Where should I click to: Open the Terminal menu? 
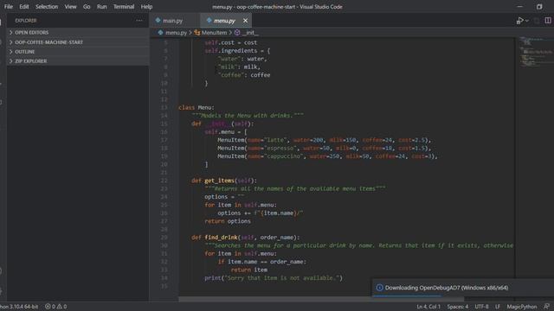tap(124, 7)
